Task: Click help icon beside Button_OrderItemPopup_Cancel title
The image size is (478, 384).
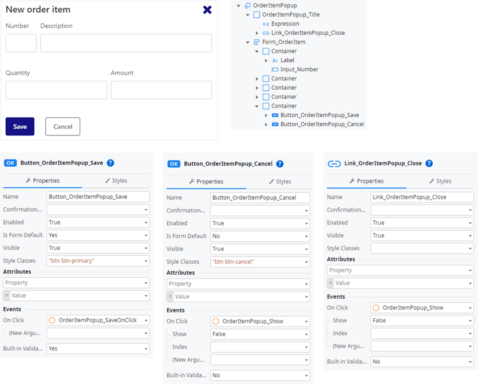Action: (280, 164)
